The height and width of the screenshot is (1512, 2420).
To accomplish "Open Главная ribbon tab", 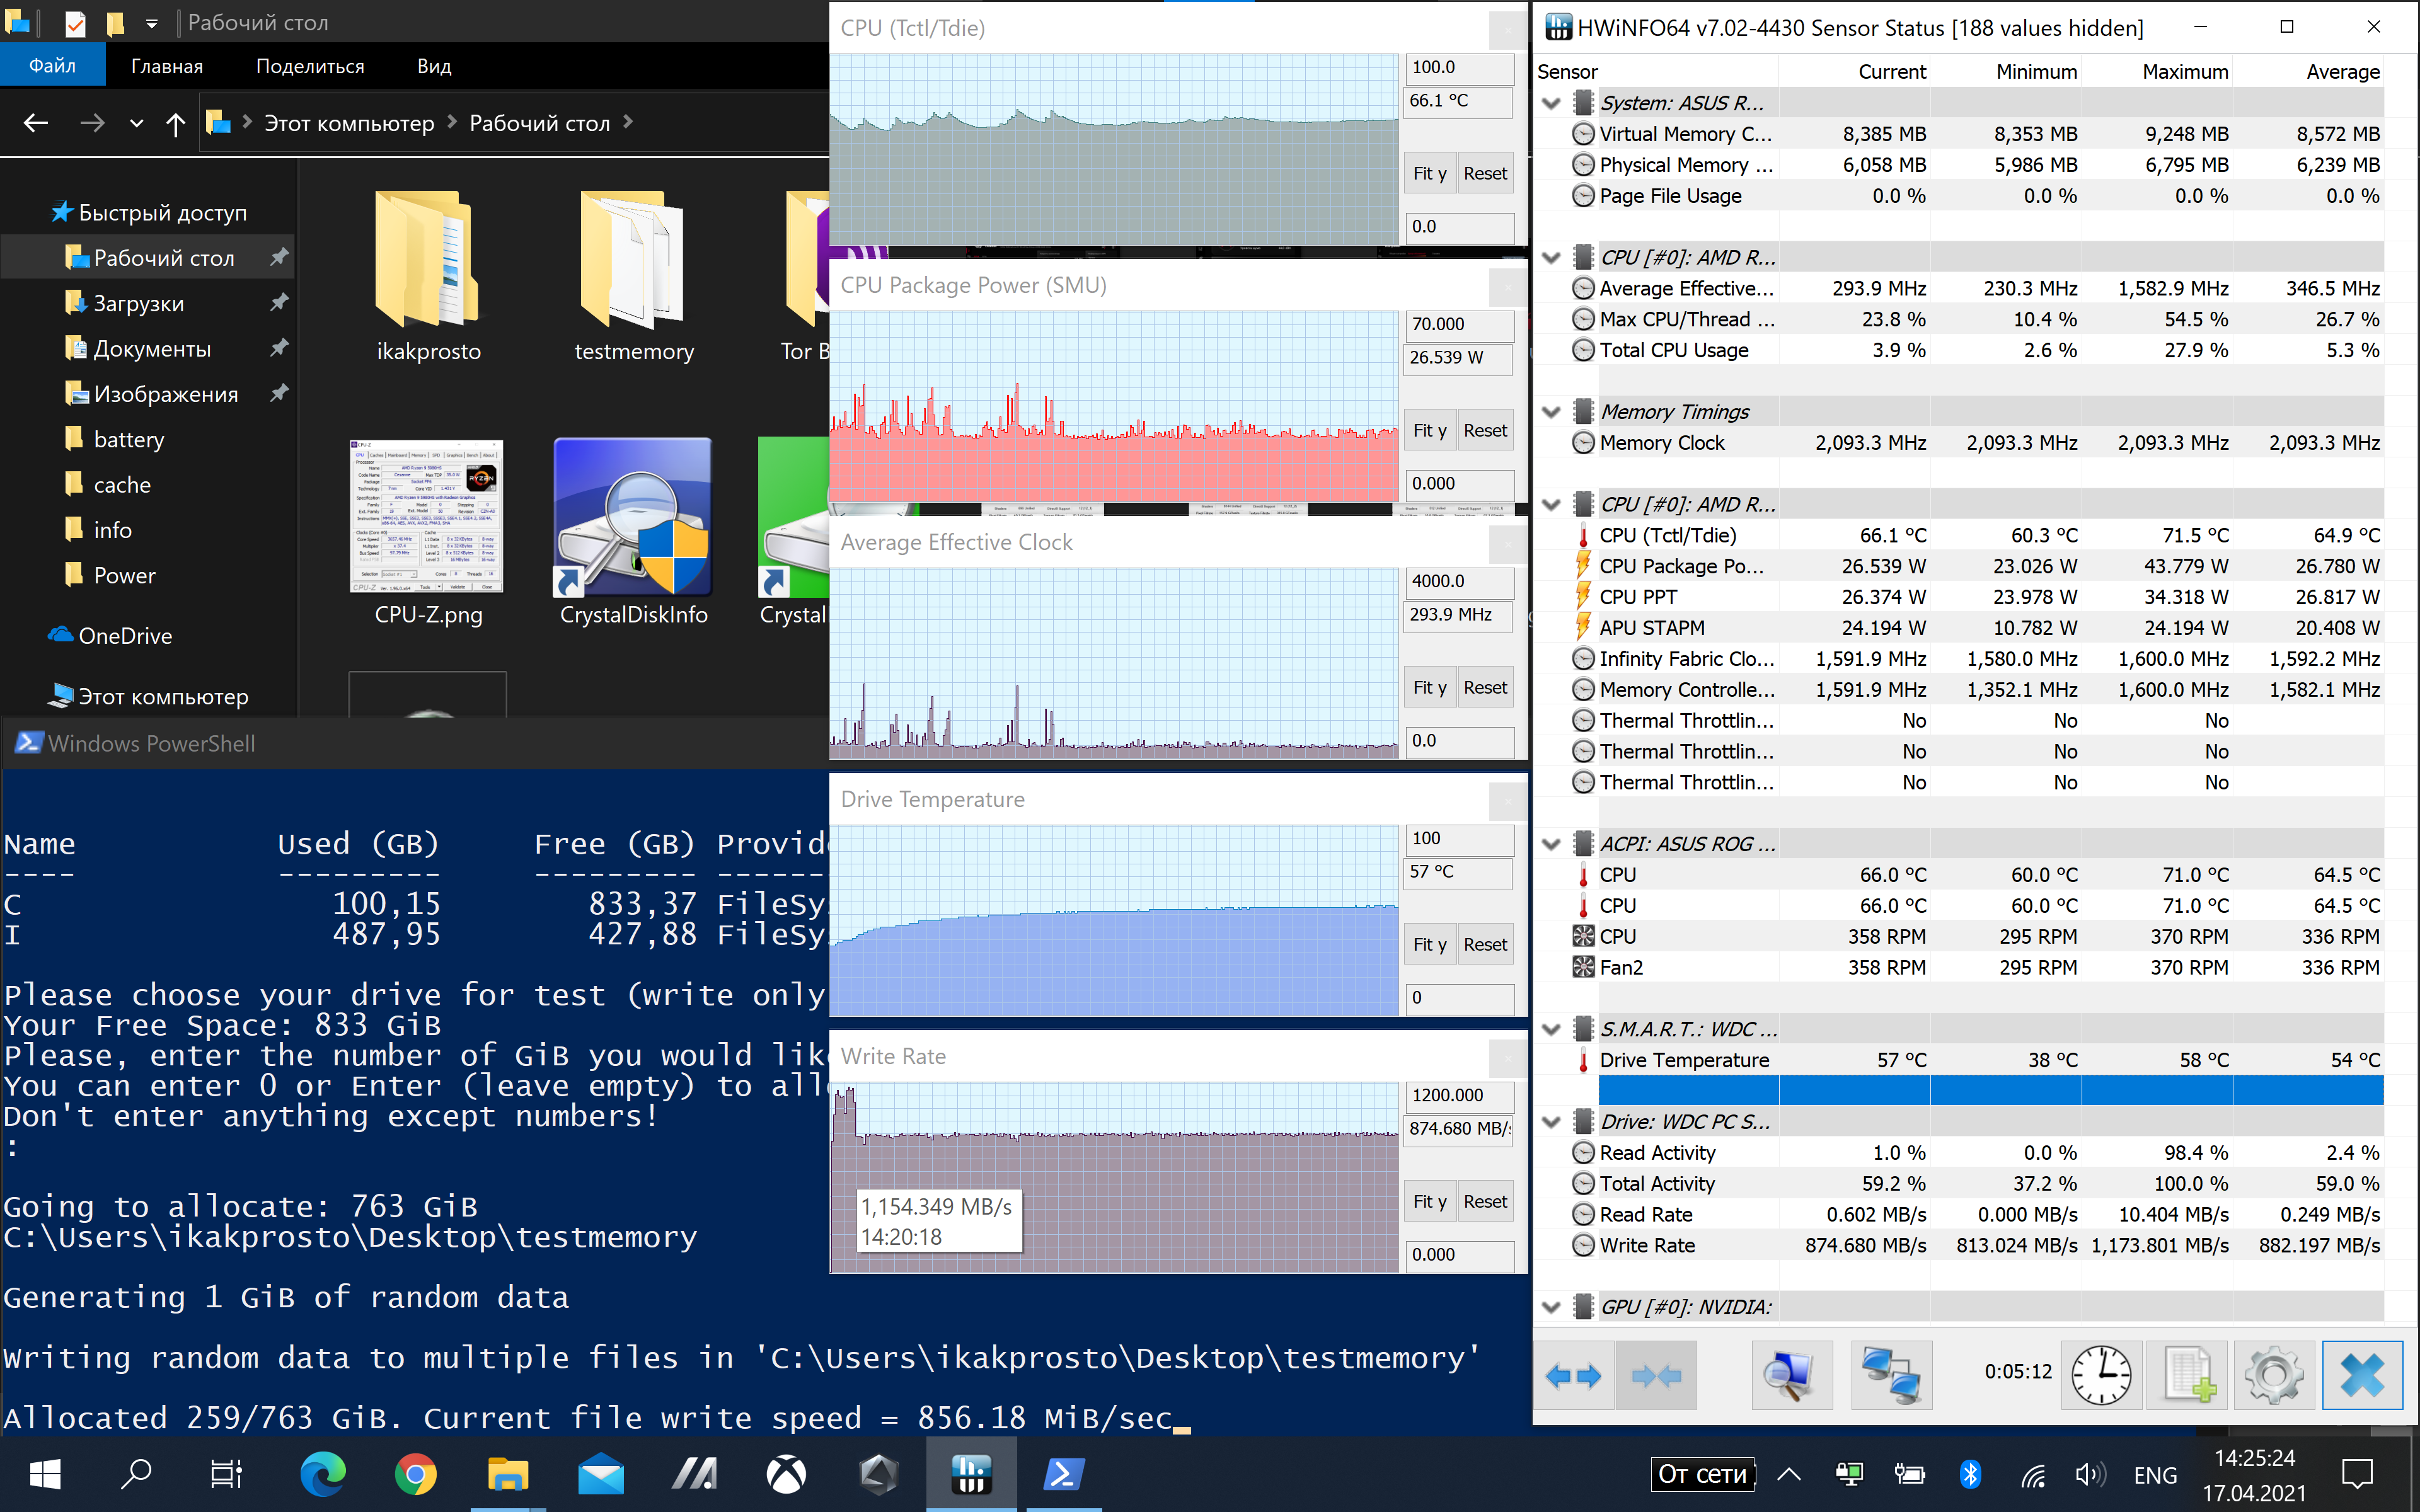I will (x=167, y=66).
